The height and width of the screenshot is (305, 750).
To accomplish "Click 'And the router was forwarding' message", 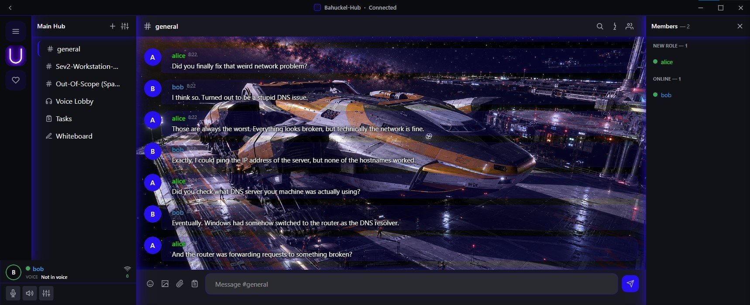I will point(262,254).
